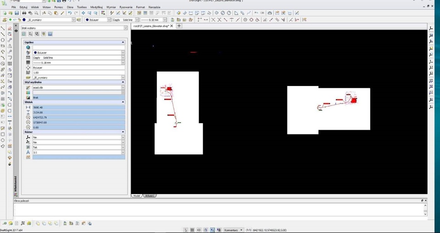Close the Okno poleceń command window
440x233 pixels.
[x=426, y=200]
